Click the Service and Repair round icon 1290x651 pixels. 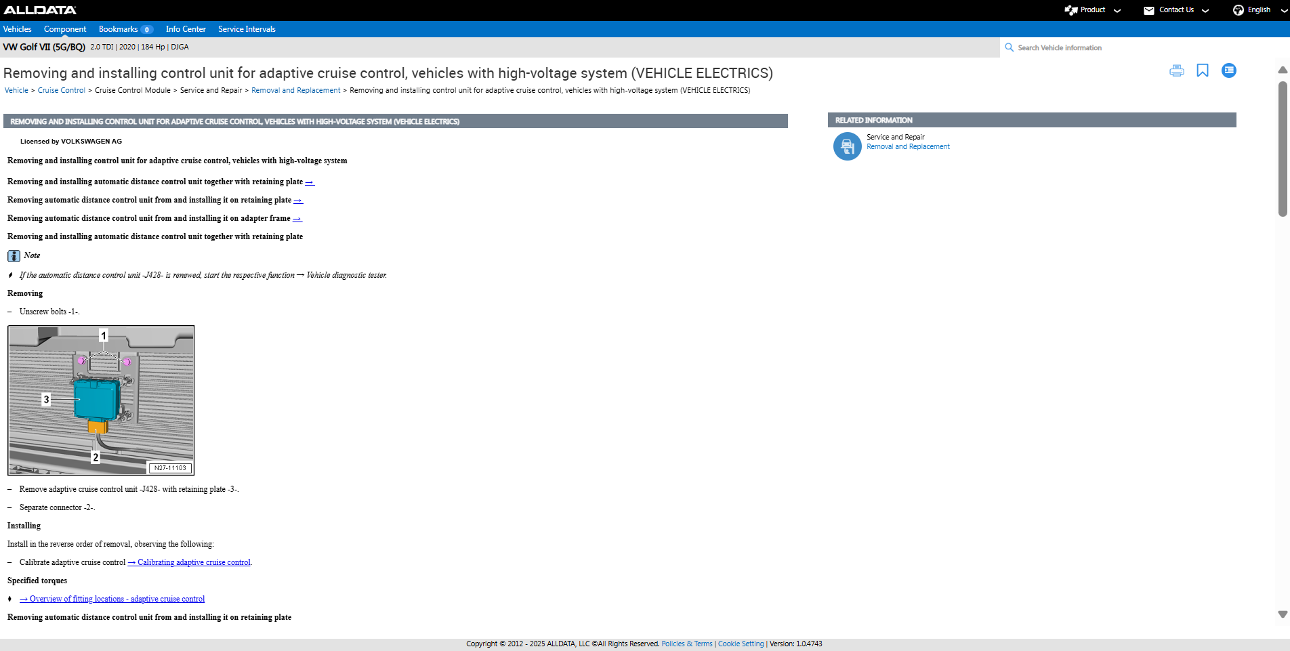847,146
